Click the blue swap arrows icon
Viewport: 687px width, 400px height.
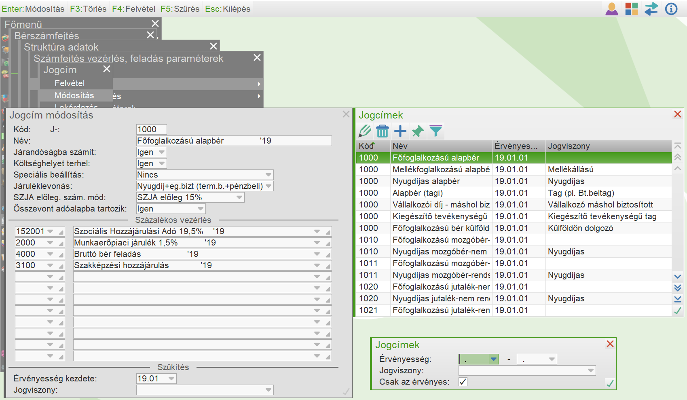point(651,9)
